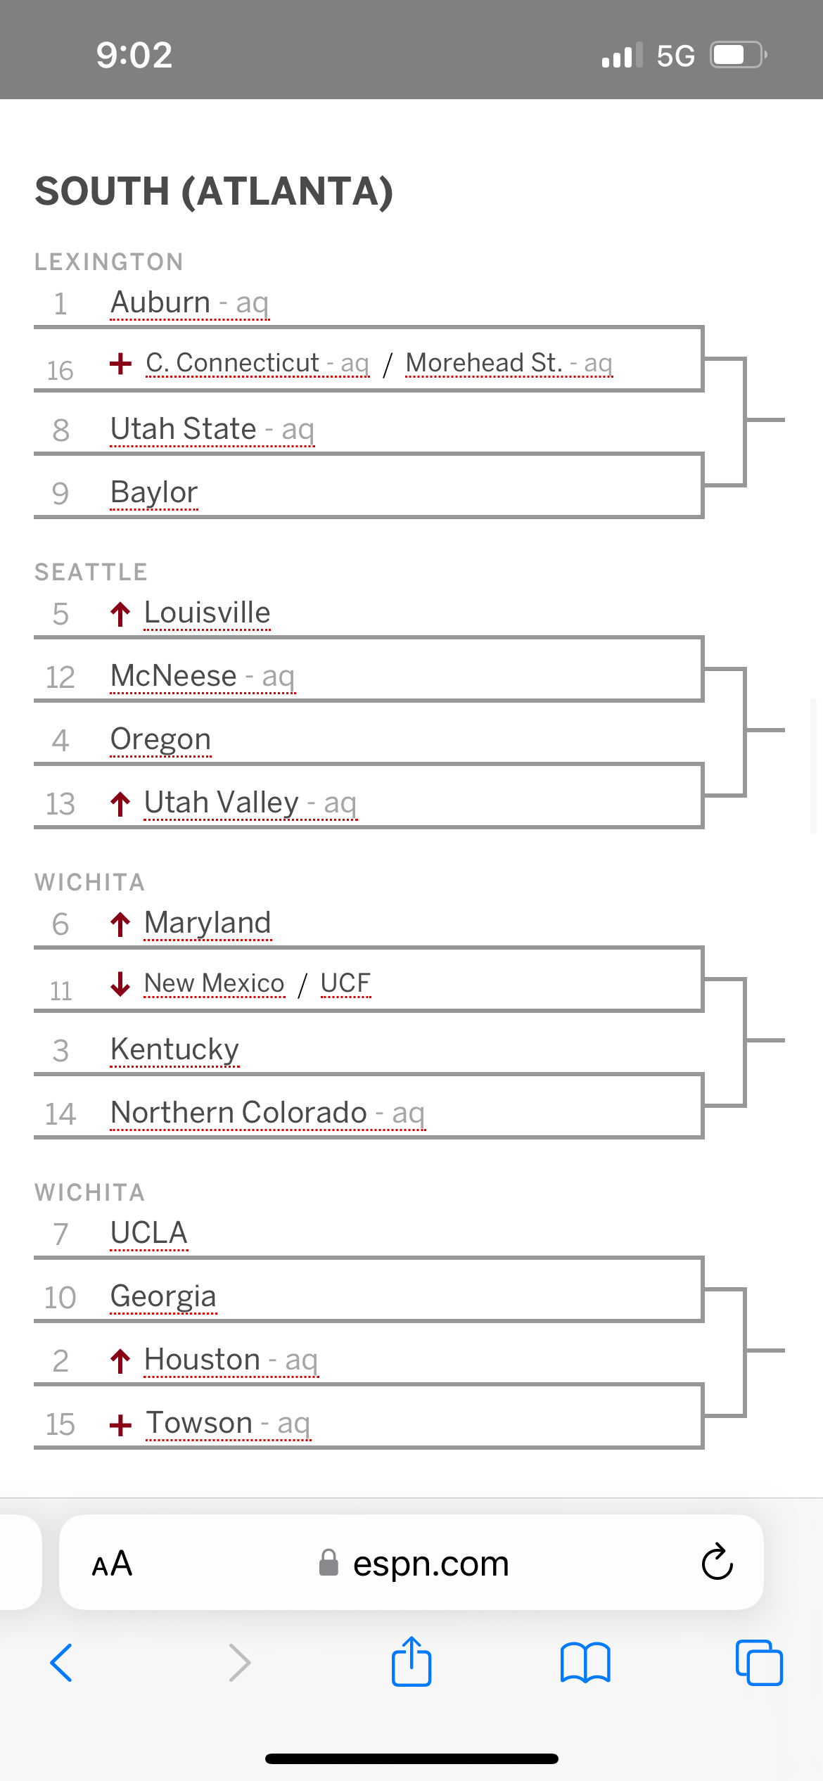823x1781 pixels.
Task: Open the Morehead St. team link
Action: point(484,363)
